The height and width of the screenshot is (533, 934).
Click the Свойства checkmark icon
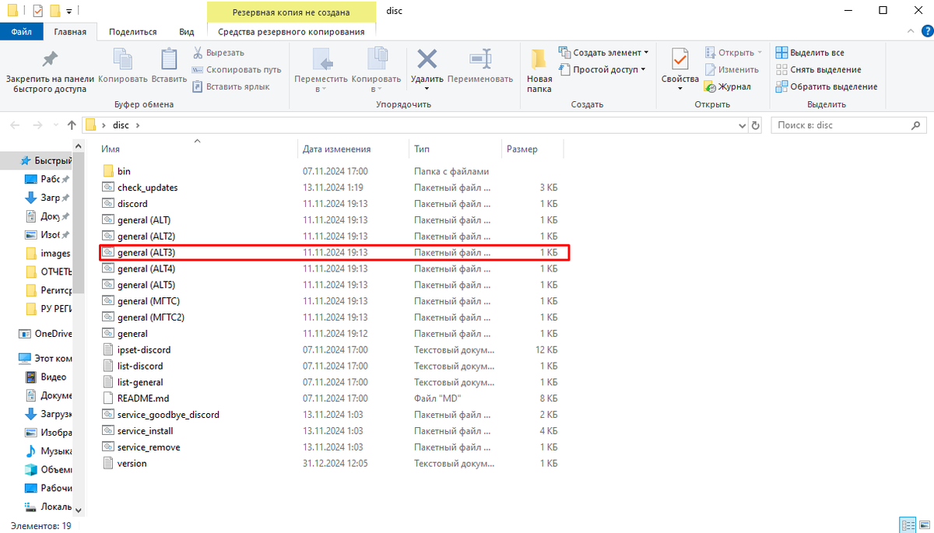point(680,60)
